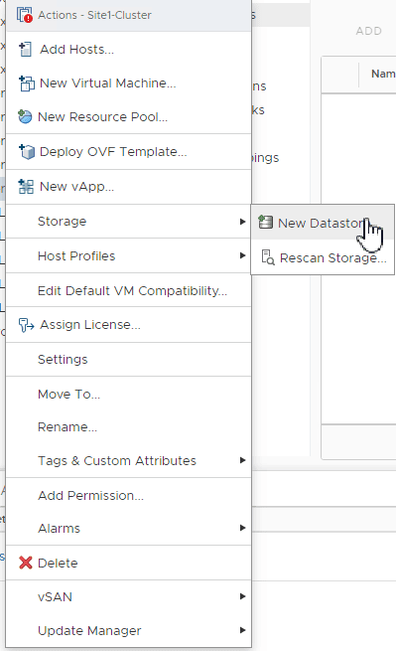Expand the Alarms submenu arrow

242,528
